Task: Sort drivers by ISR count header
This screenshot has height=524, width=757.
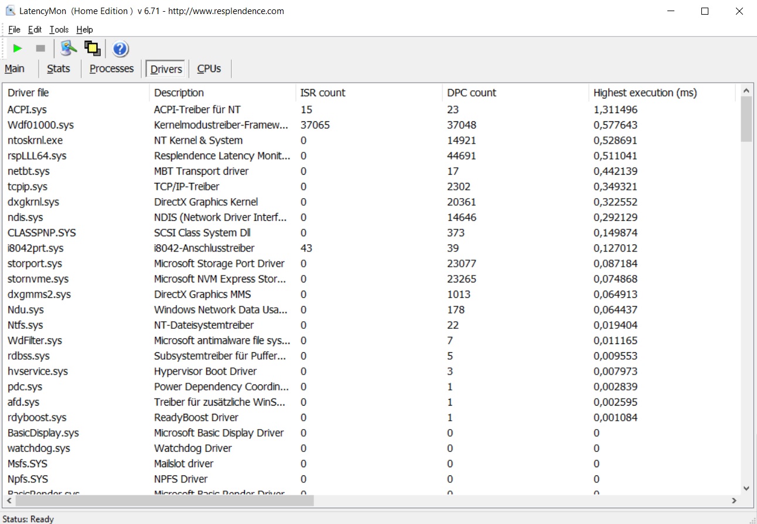Action: tap(323, 93)
